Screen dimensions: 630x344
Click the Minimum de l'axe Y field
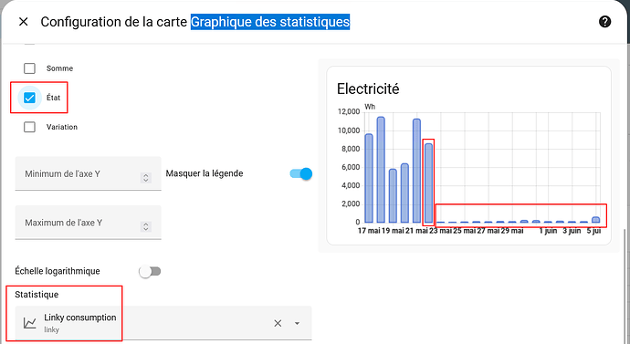click(x=88, y=173)
